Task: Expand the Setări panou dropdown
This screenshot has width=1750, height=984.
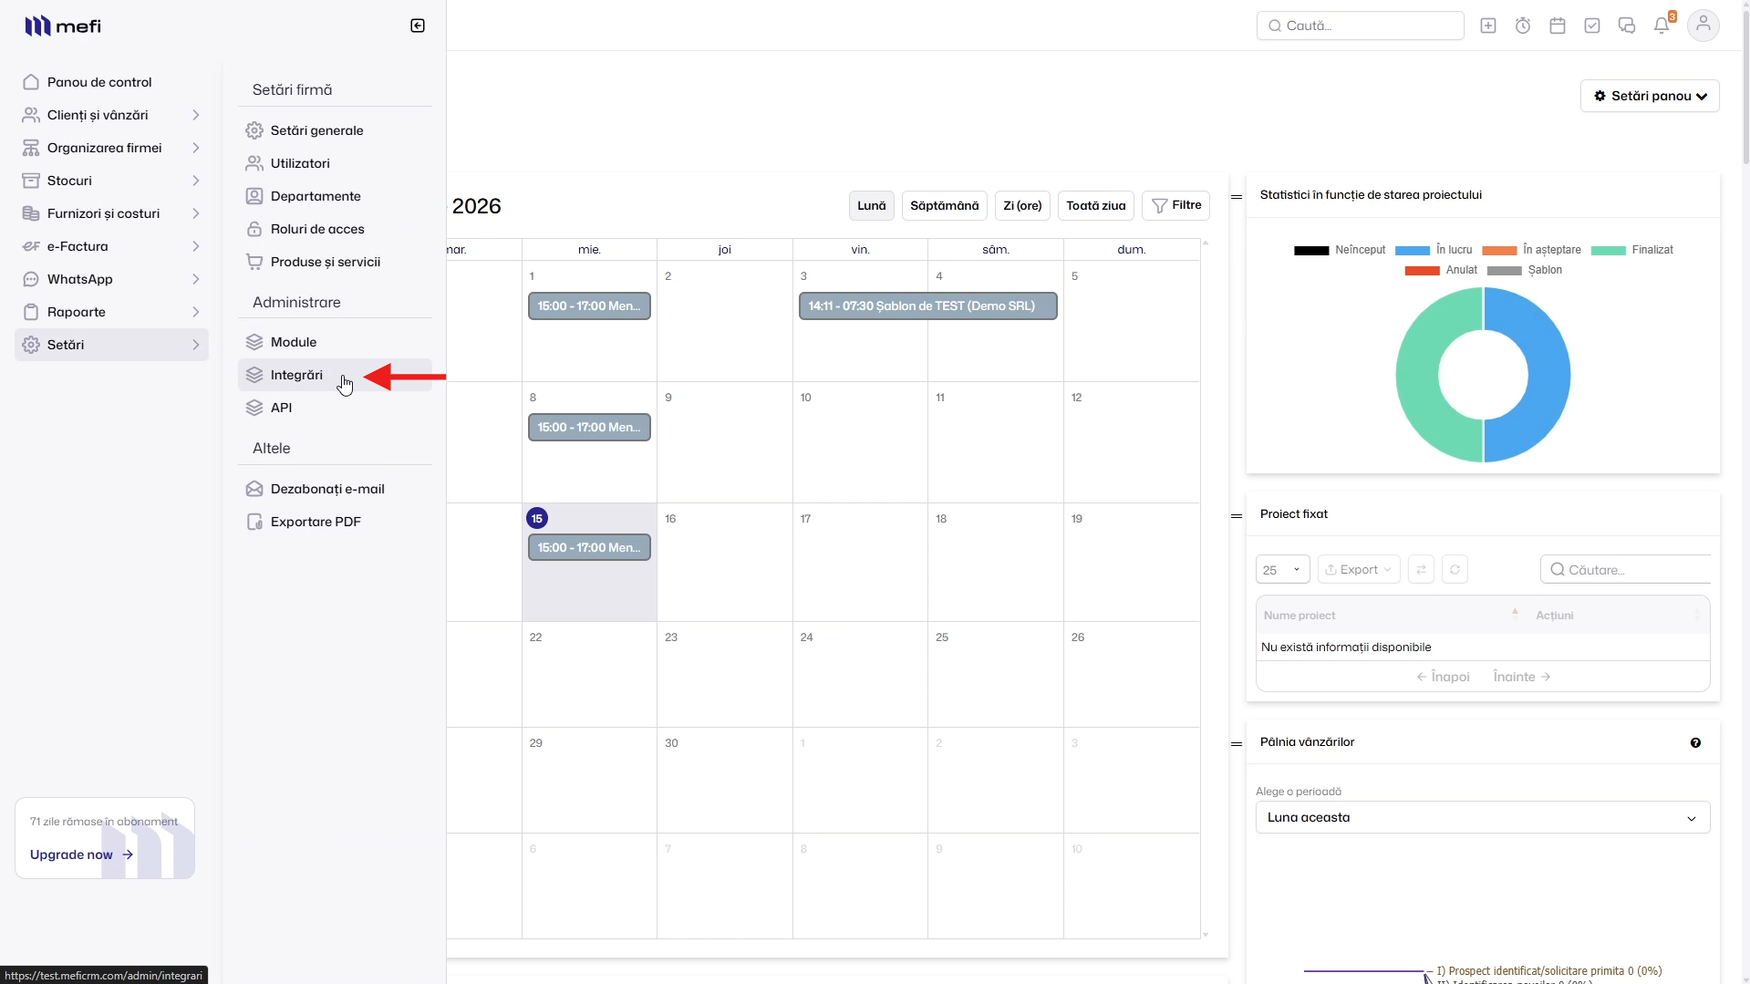Action: (x=1650, y=96)
